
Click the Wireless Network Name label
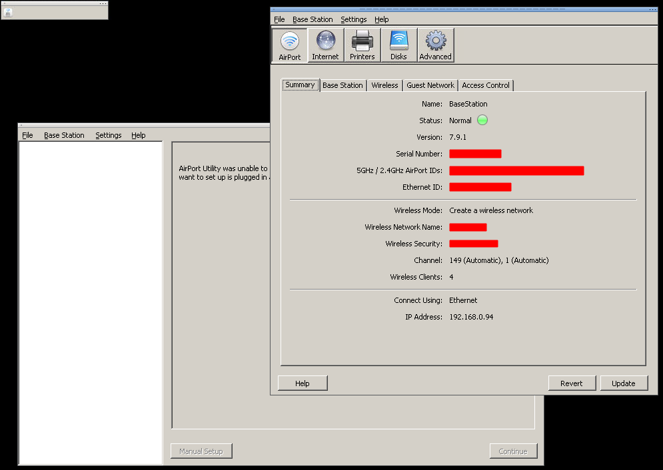(403, 227)
